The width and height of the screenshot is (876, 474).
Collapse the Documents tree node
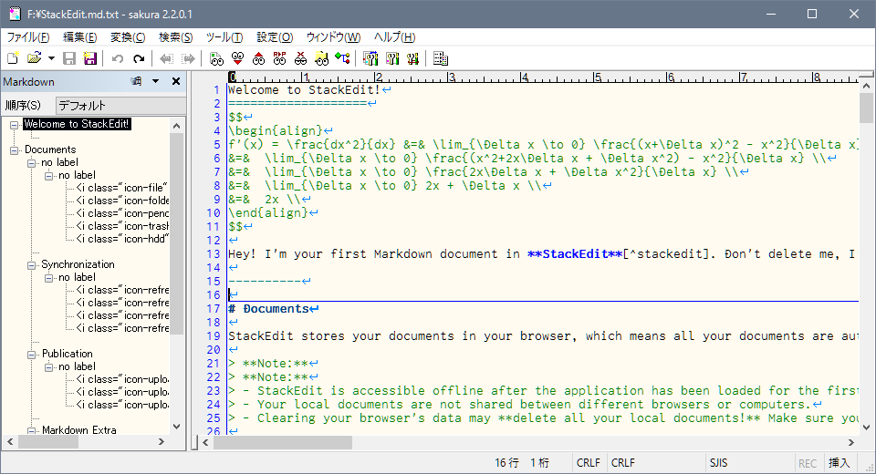(15, 150)
